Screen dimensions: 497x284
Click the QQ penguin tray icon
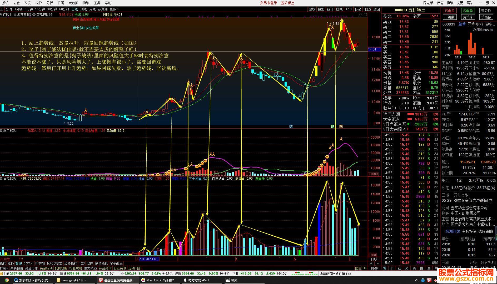[x=436, y=280]
